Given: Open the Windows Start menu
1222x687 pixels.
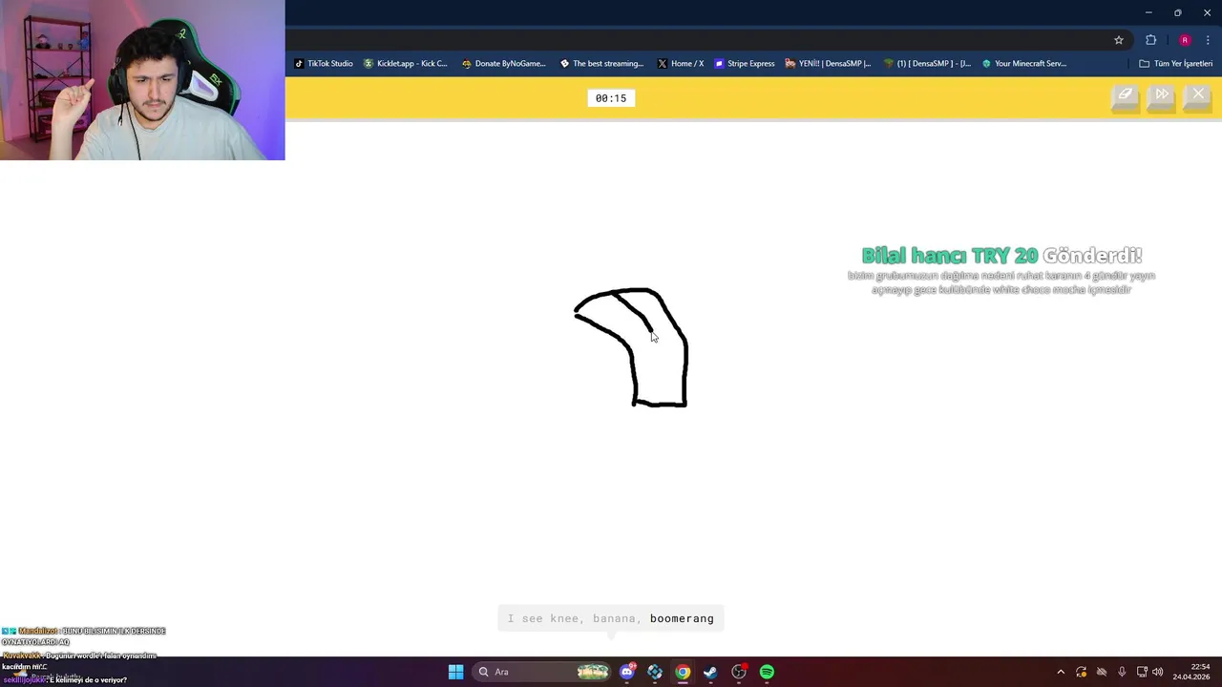Looking at the screenshot, I should pos(455,672).
